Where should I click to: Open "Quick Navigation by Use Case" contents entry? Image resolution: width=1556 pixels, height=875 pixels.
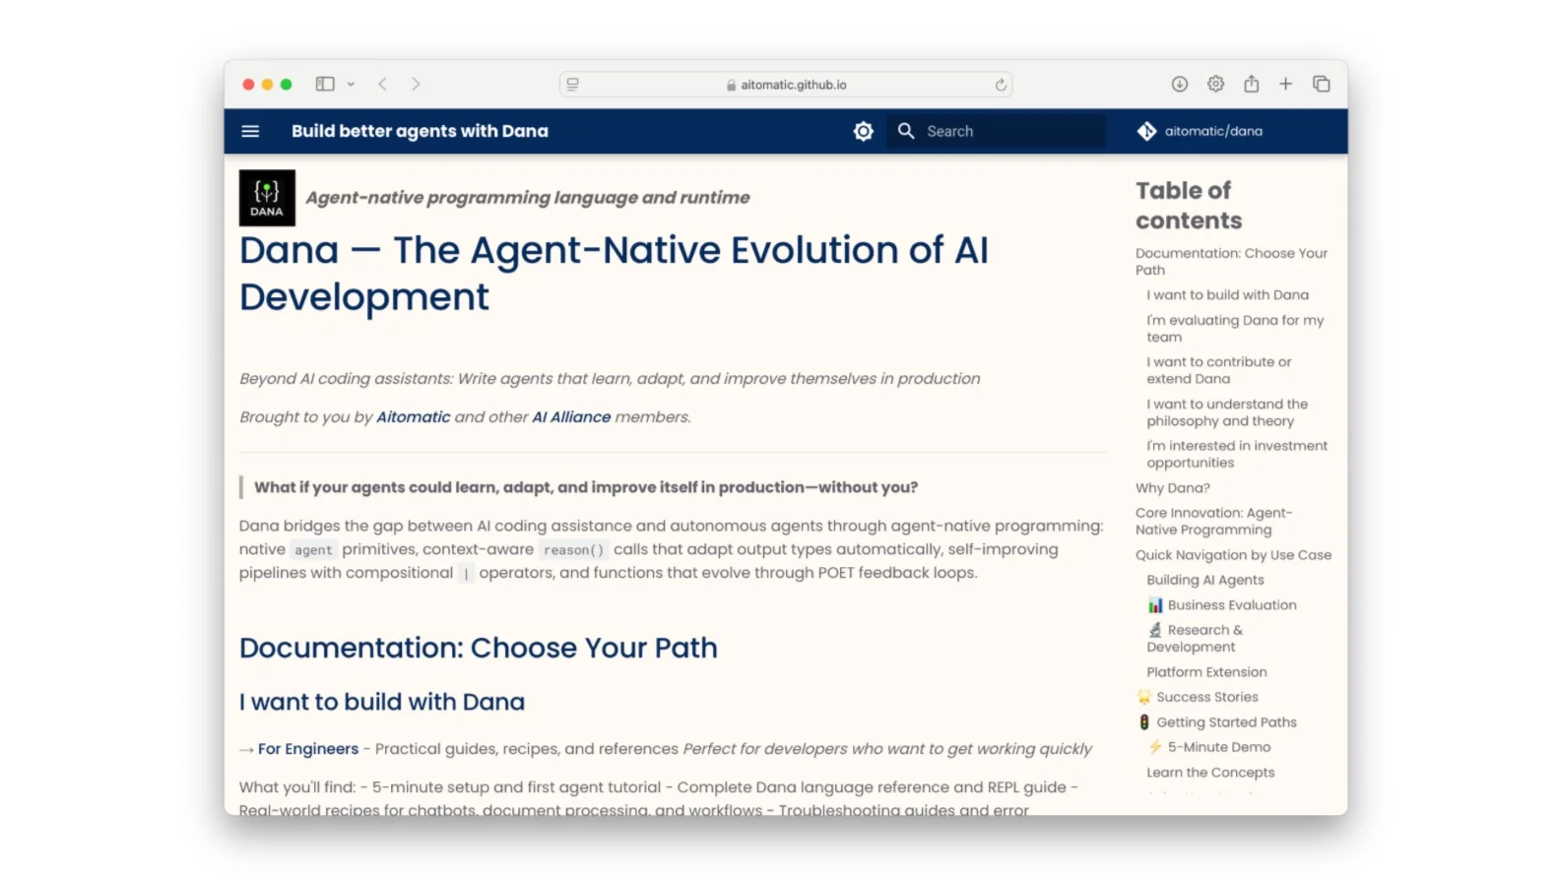coord(1233,555)
